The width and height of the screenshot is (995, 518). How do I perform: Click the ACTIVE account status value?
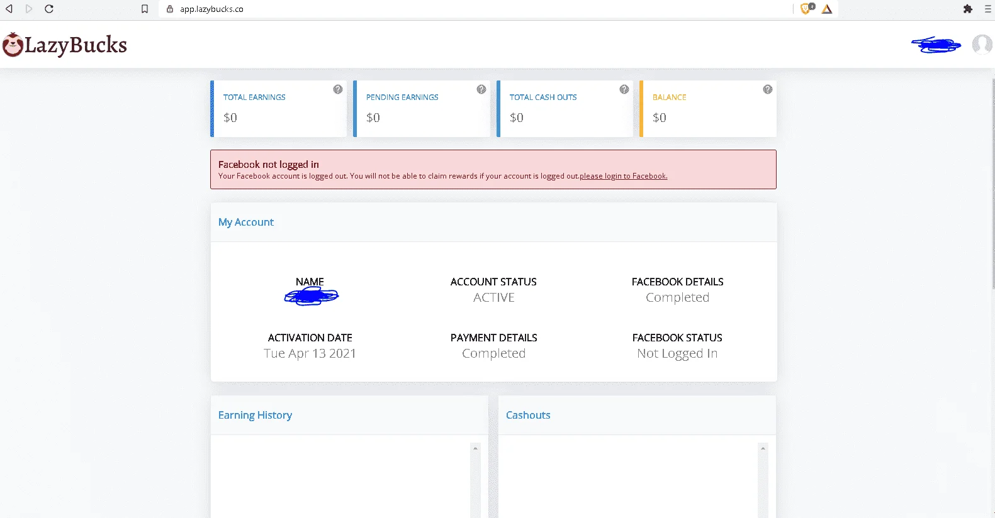pos(494,297)
